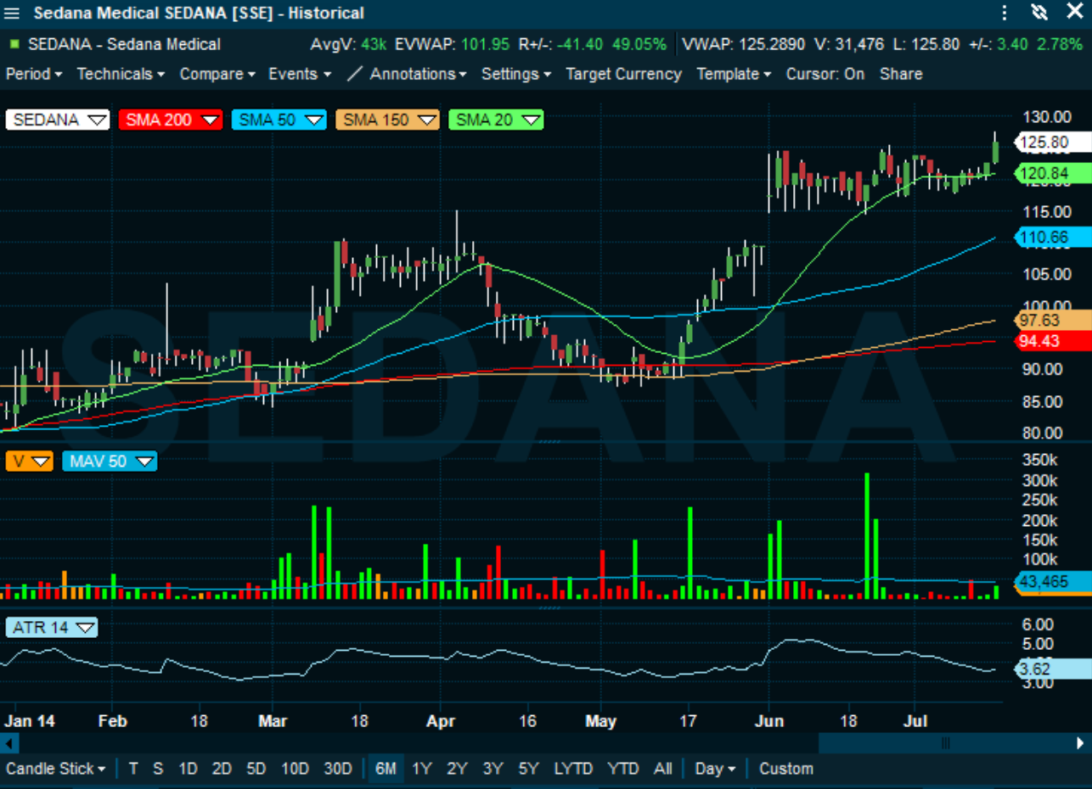
Task: Click Target Currency in toolbar
Action: point(623,74)
